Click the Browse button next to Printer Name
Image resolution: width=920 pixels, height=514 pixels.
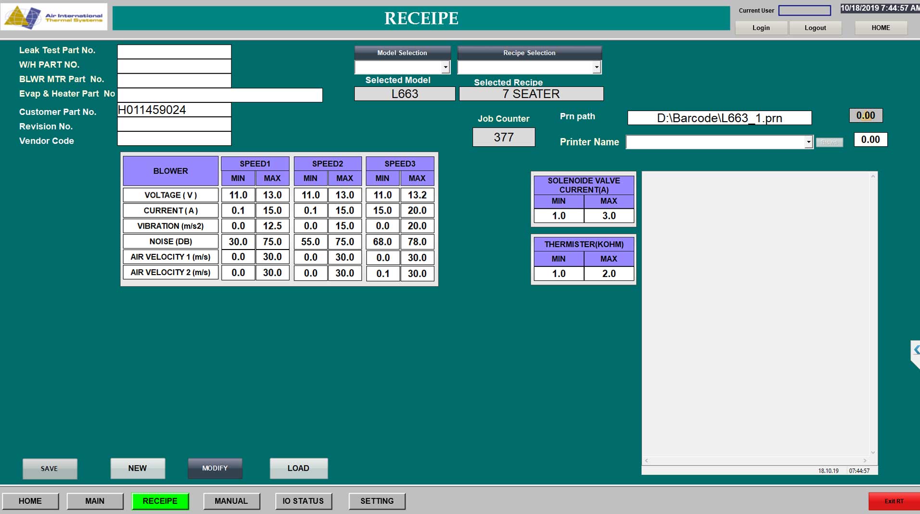(829, 142)
